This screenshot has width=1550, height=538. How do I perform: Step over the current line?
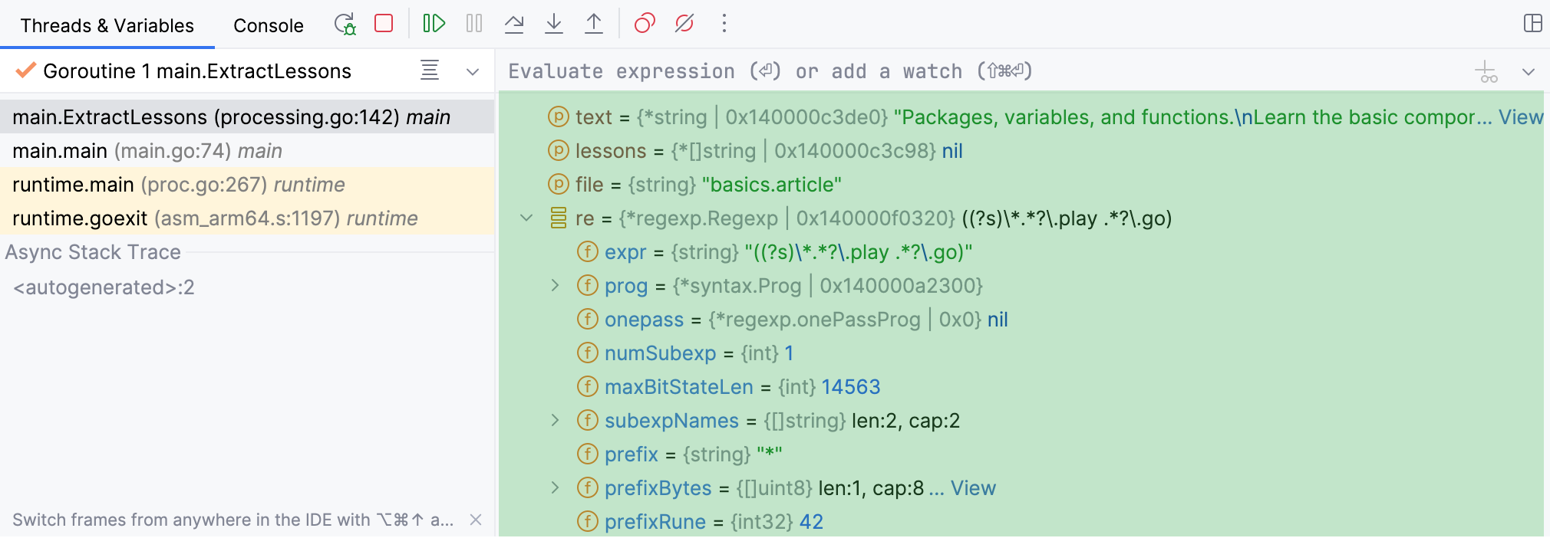[x=514, y=23]
